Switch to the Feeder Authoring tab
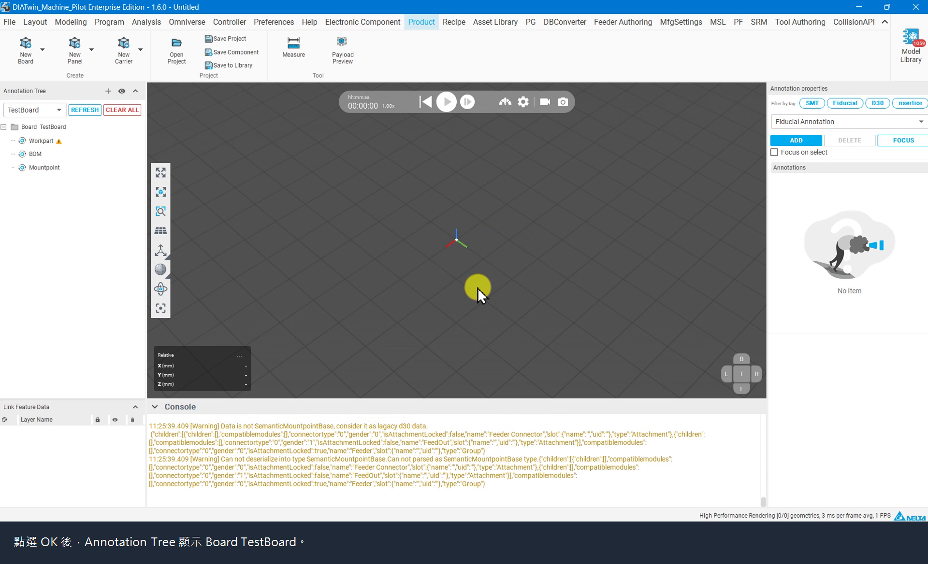This screenshot has width=928, height=564. [x=623, y=22]
